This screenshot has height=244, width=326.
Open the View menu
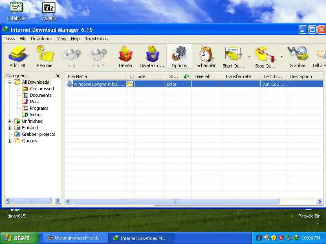62,39
